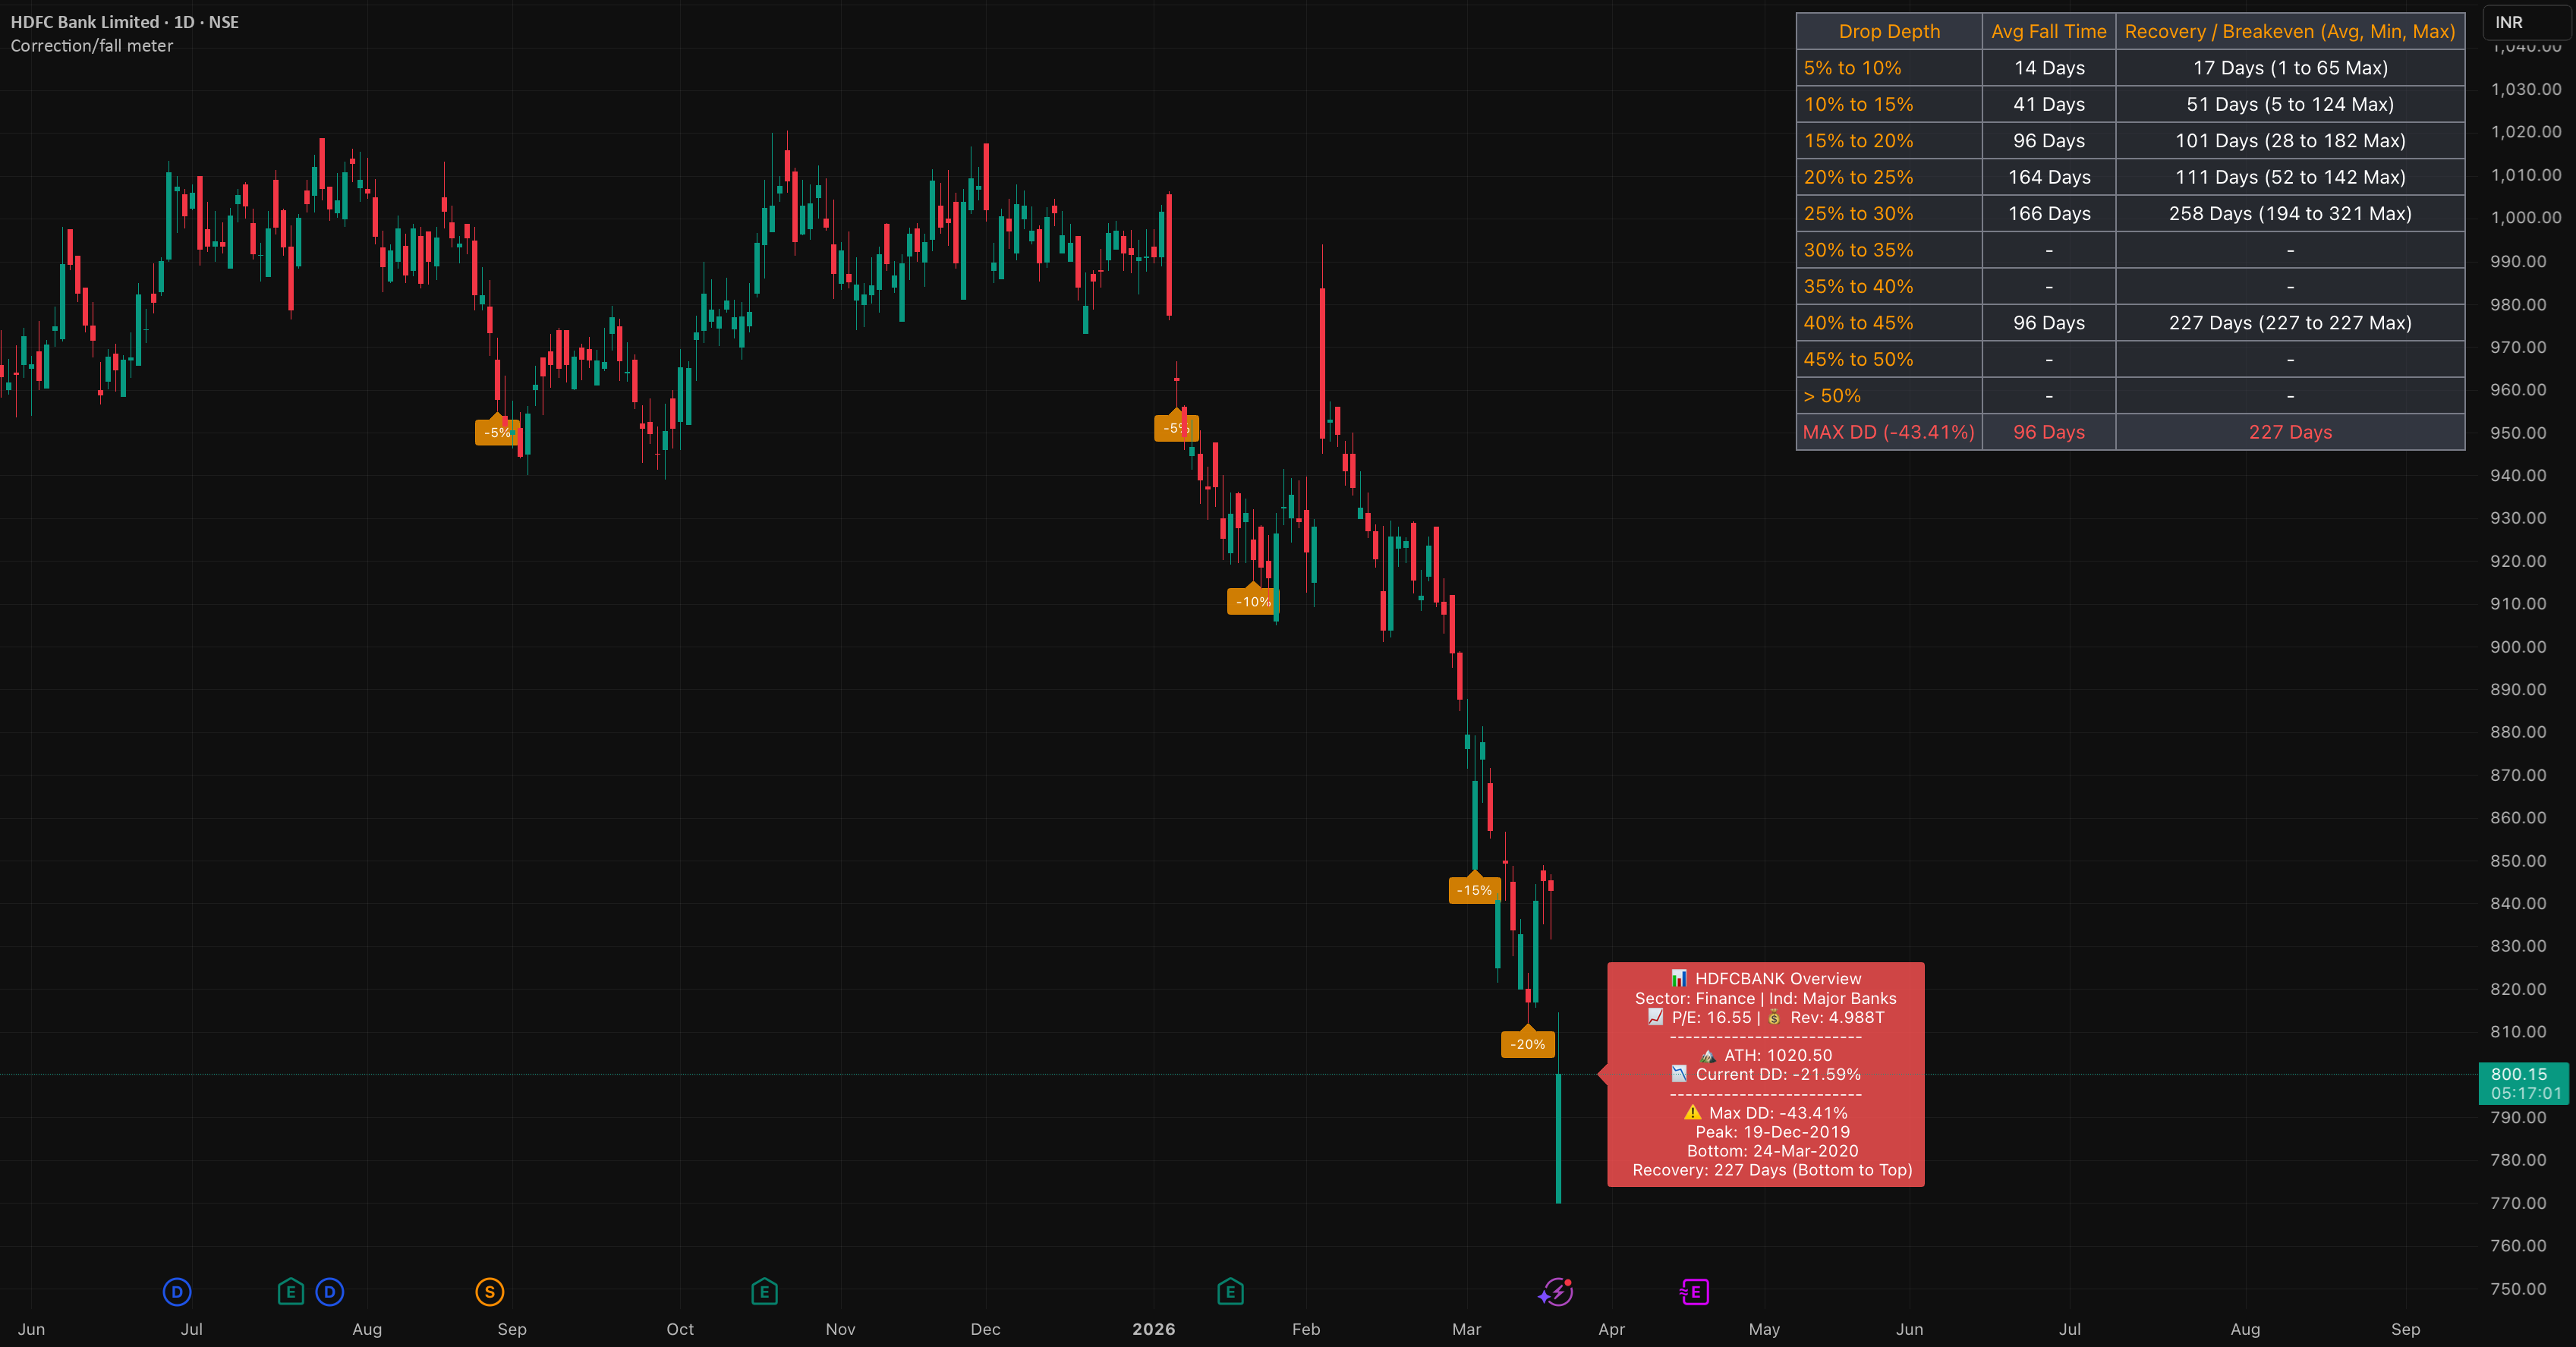Click the 'ATH: 1020.50' line in overview box
The height and width of the screenshot is (1347, 2576).
pos(1767,1055)
